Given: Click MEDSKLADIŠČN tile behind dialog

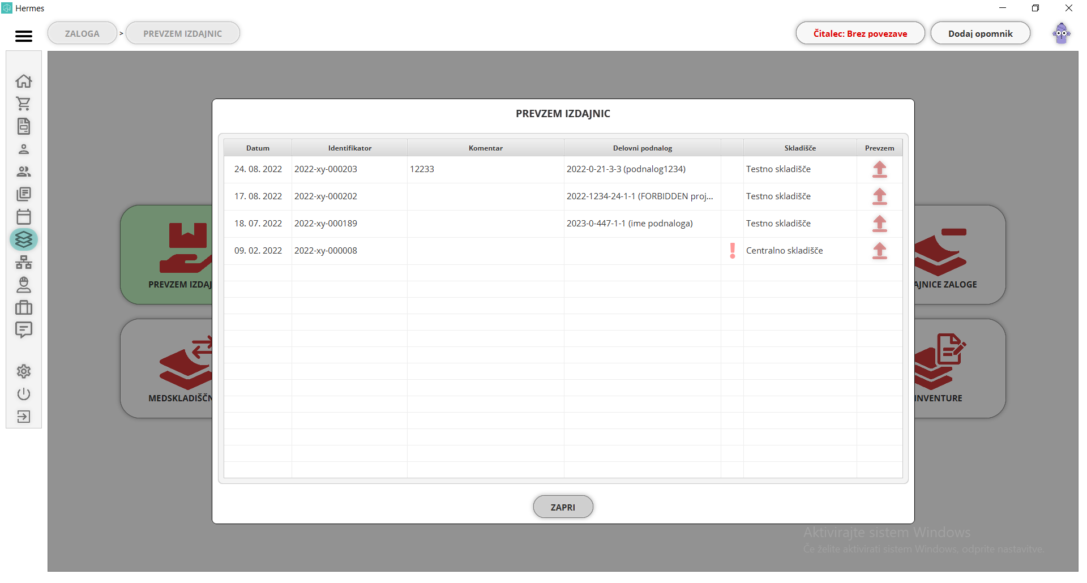Looking at the screenshot, I should pyautogui.click(x=166, y=368).
